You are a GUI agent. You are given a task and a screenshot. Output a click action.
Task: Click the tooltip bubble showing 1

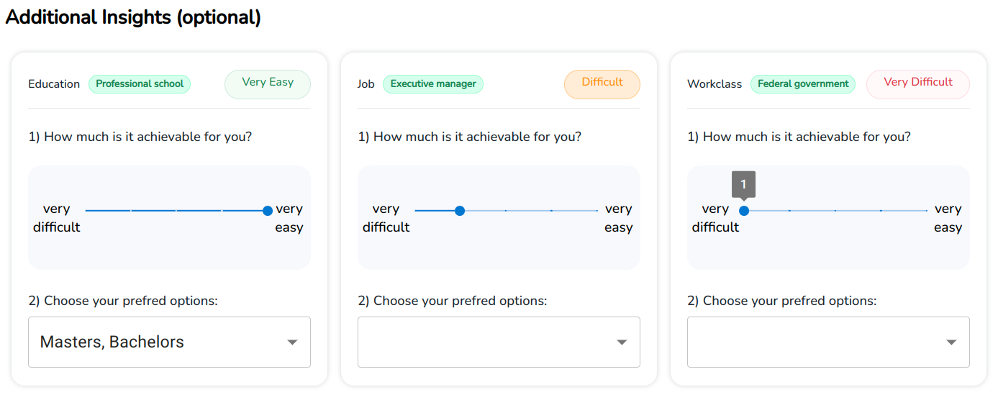pos(744,184)
